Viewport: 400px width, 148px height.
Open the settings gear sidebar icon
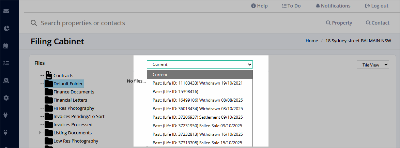click(x=6, y=98)
